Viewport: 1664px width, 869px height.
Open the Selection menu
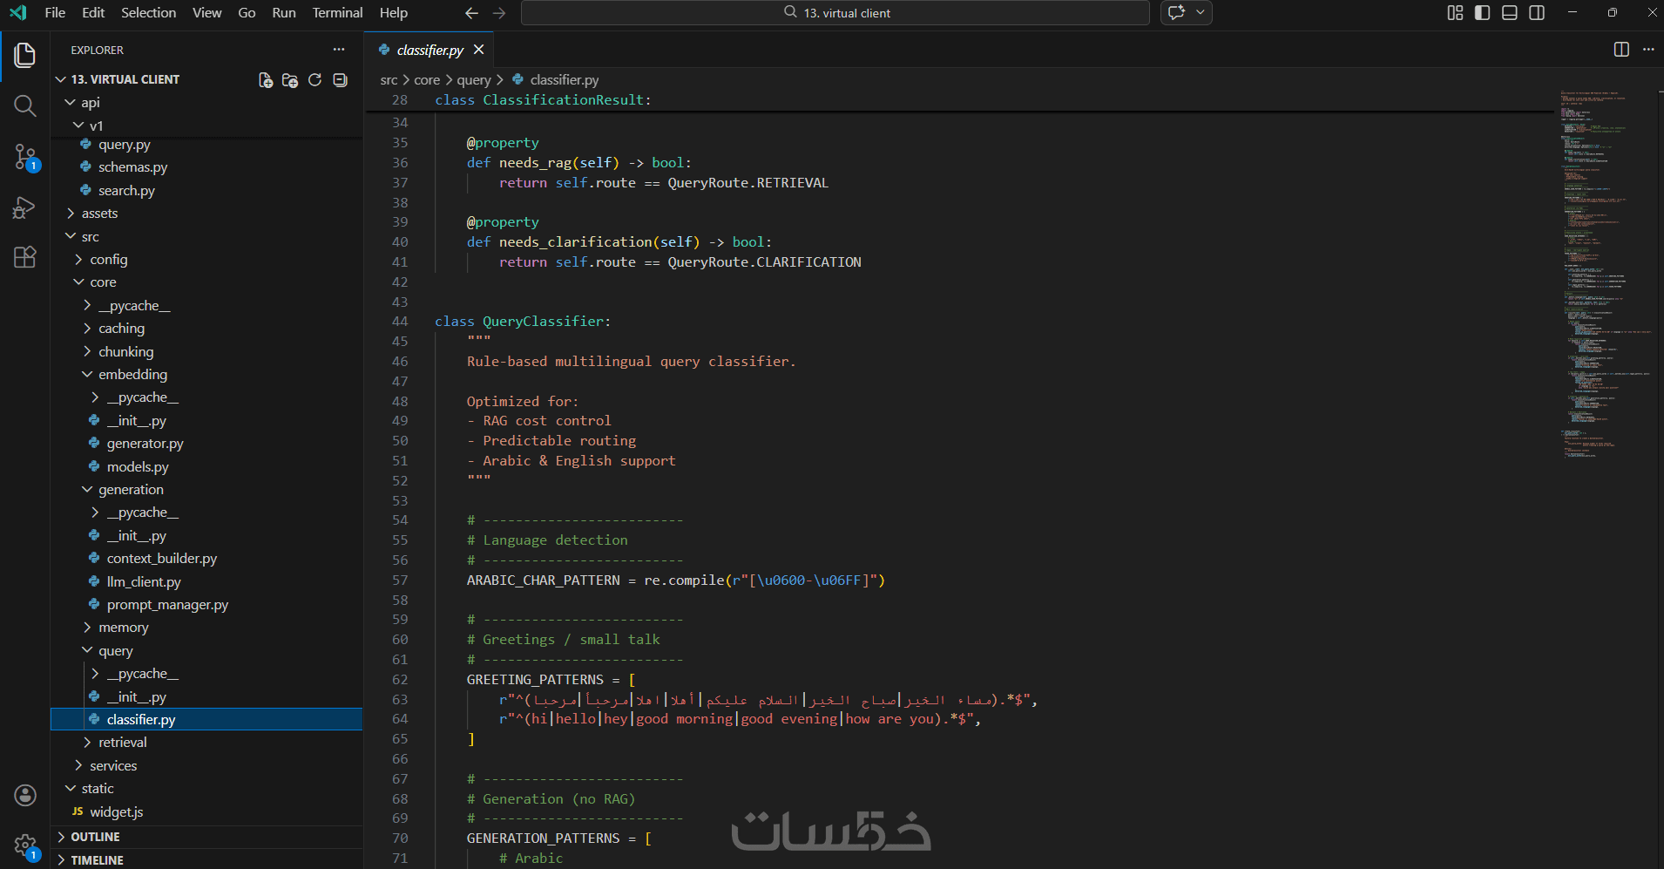[148, 13]
